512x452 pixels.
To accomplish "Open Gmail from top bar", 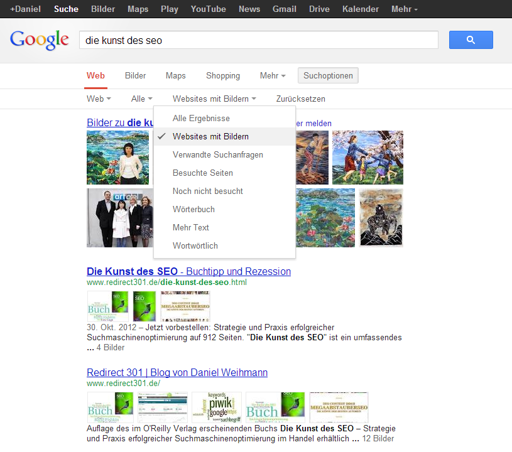I will pyautogui.click(x=285, y=9).
